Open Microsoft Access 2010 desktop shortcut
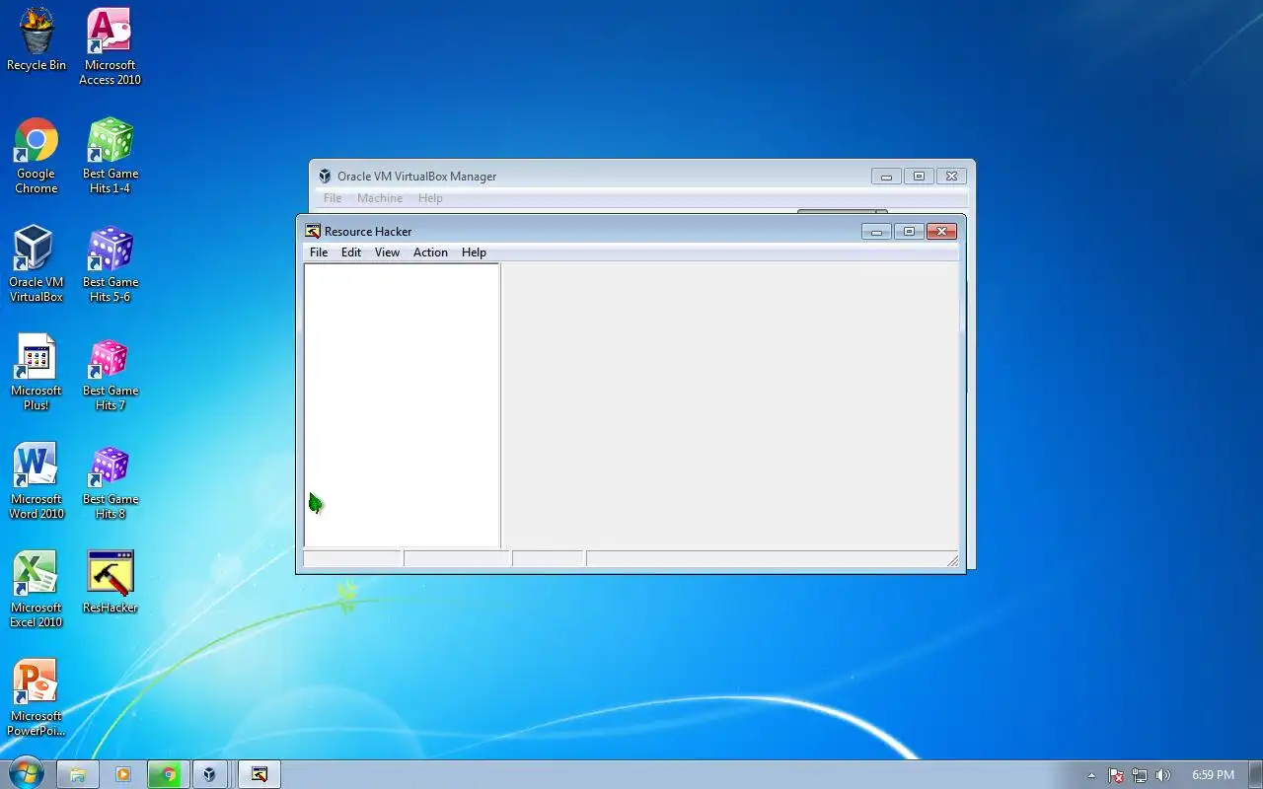Image resolution: width=1263 pixels, height=789 pixels. (x=110, y=46)
